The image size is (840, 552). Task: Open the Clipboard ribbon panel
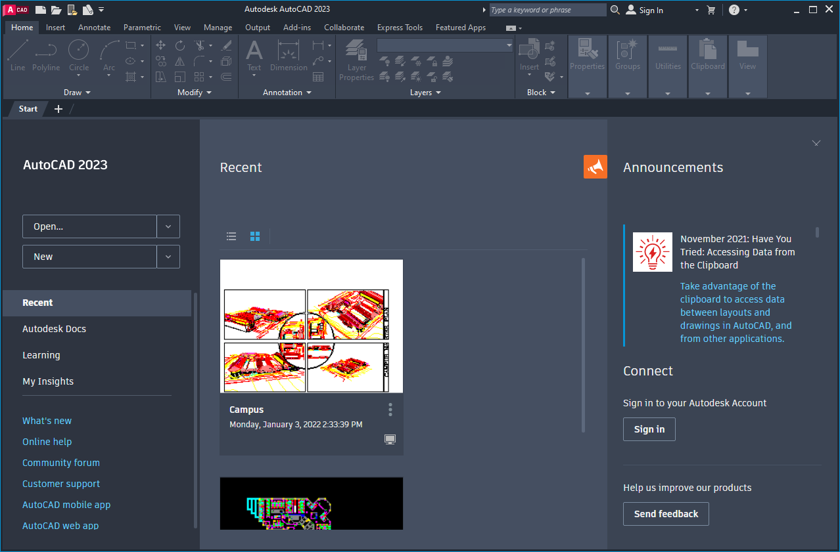coord(708,66)
